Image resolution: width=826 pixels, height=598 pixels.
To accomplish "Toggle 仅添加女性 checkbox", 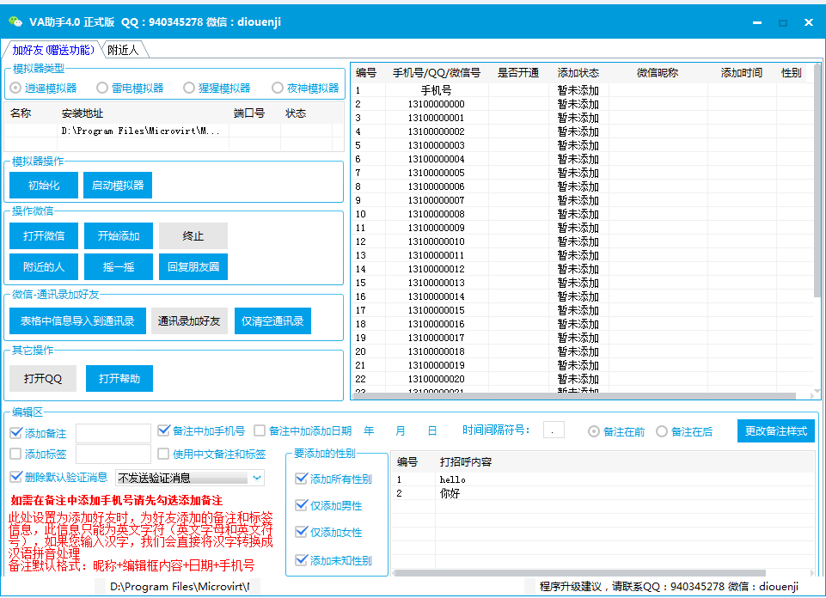I will [328, 532].
